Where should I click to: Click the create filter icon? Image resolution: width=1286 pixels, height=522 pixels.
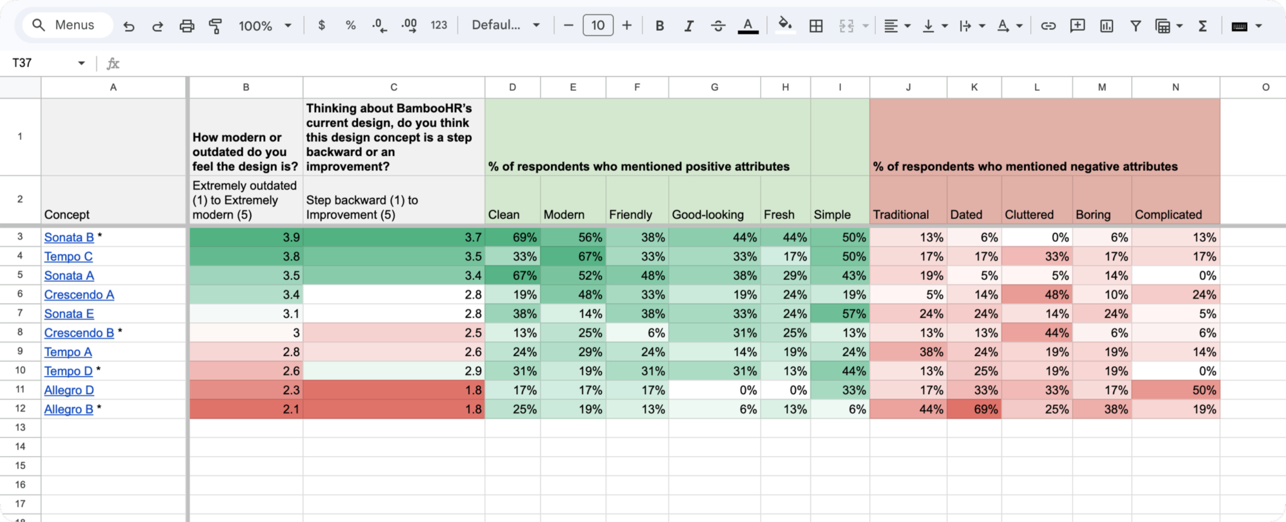click(1135, 26)
